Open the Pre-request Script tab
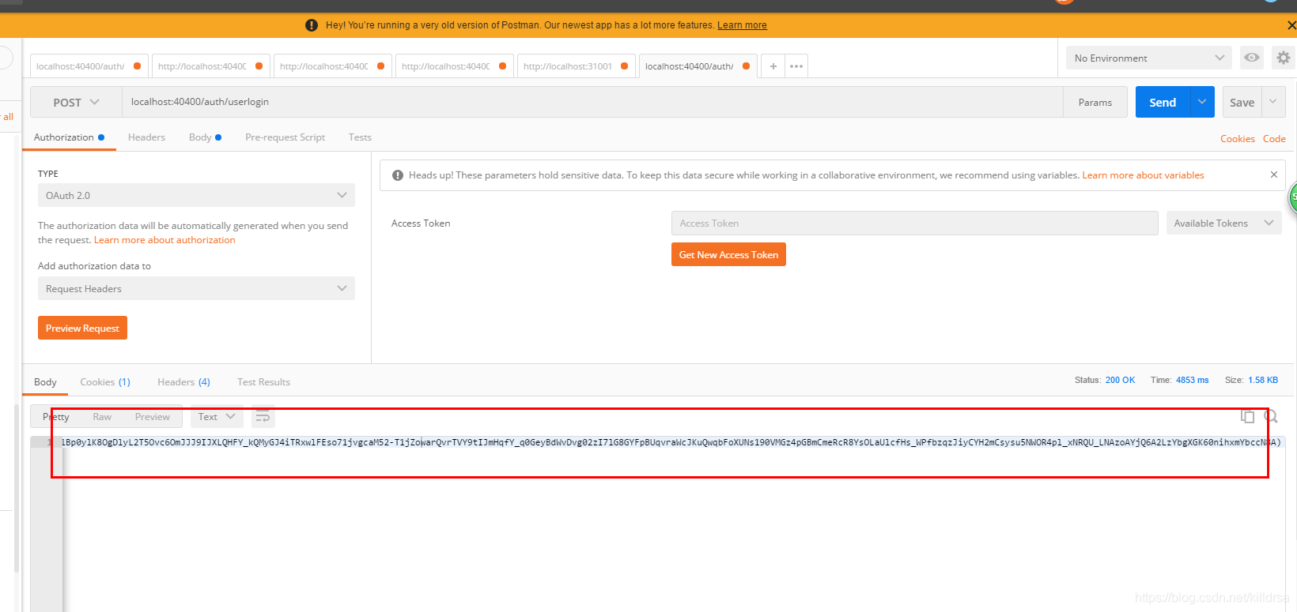Viewport: 1297px width, 612px height. pos(285,137)
